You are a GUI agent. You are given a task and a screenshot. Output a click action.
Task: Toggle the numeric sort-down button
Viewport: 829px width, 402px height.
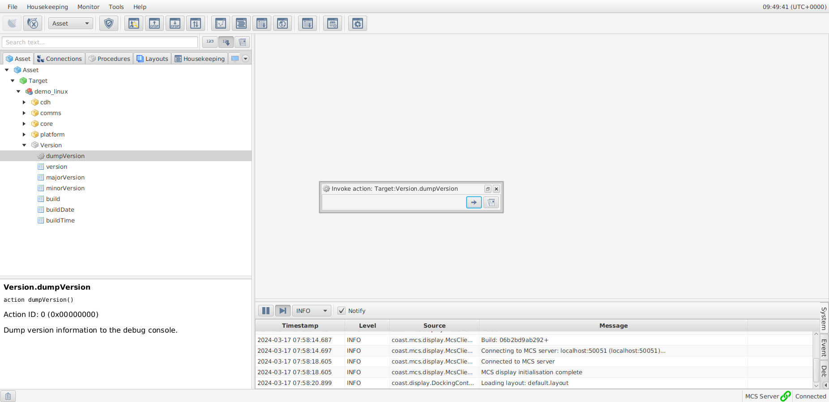[x=226, y=42]
